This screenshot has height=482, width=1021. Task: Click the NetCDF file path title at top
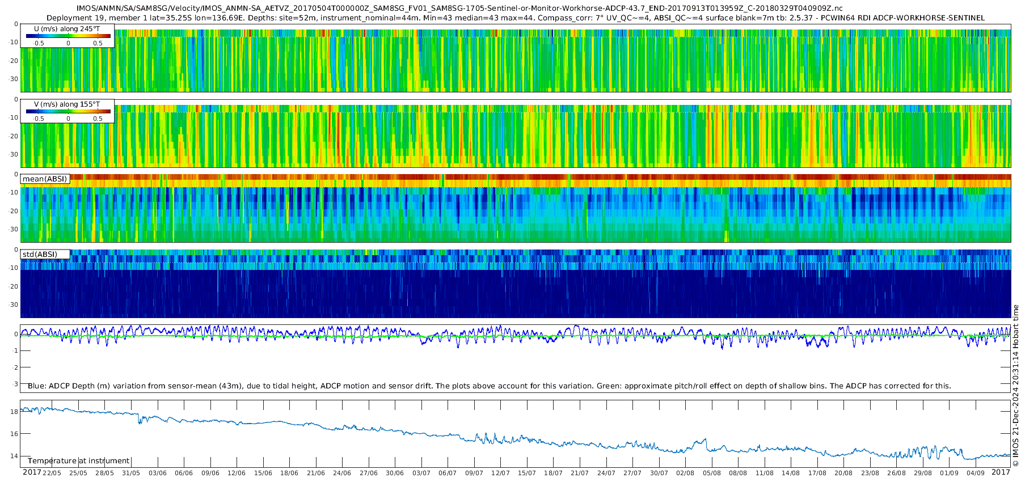459,9
